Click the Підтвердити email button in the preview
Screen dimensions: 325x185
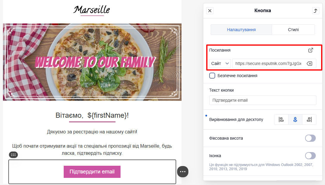[92, 172]
